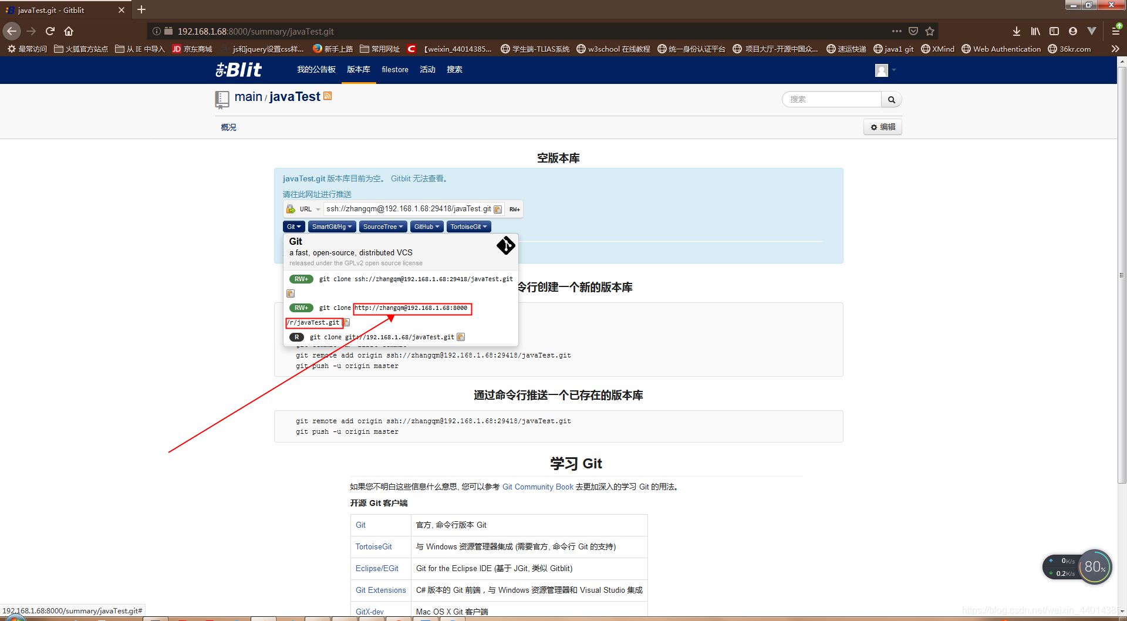The image size is (1127, 621).
Task: Open the Firefox downloads panel
Action: tap(1017, 31)
